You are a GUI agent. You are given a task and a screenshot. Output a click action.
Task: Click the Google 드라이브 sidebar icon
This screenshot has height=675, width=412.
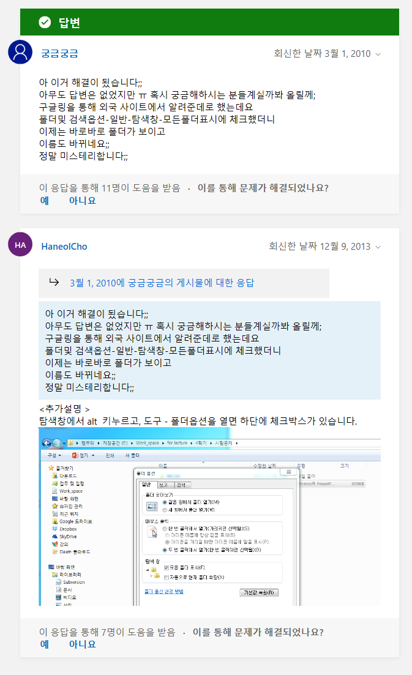55,521
